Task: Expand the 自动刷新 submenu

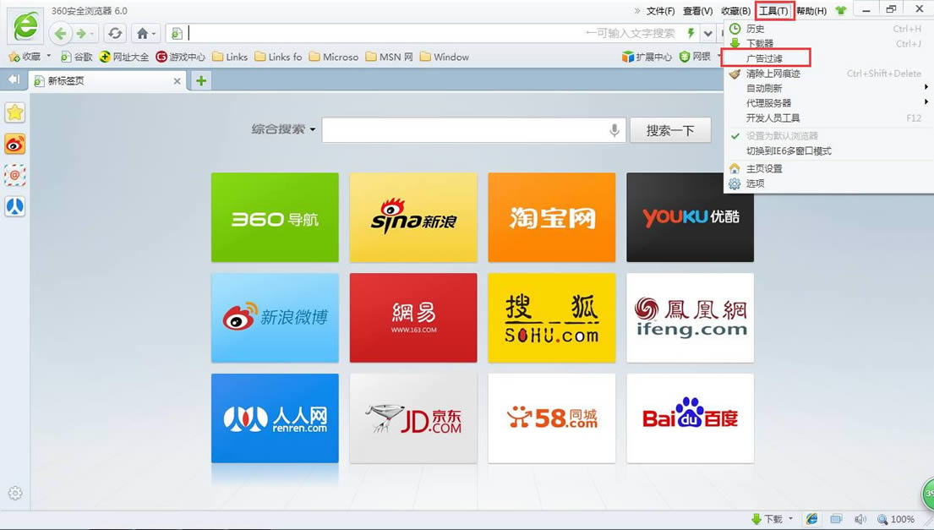Action: coord(828,88)
